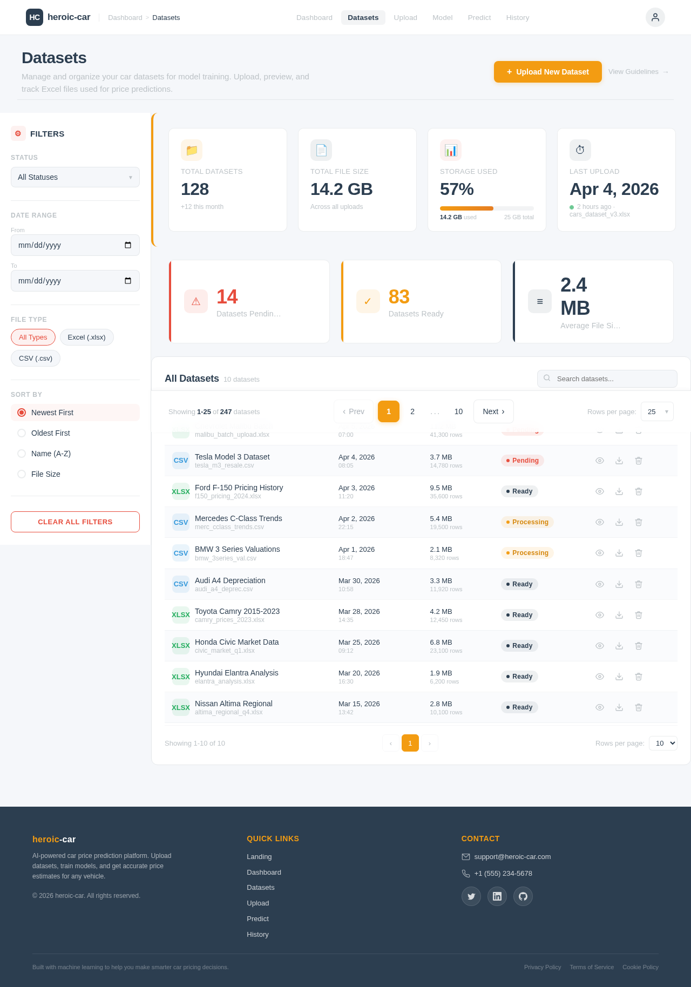
Task: Filter by Excel (.xlsx) file type
Action: coord(87,337)
